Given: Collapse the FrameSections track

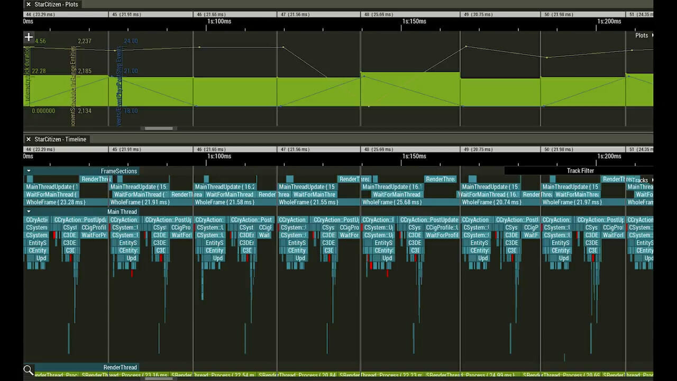Looking at the screenshot, I should tap(29, 171).
